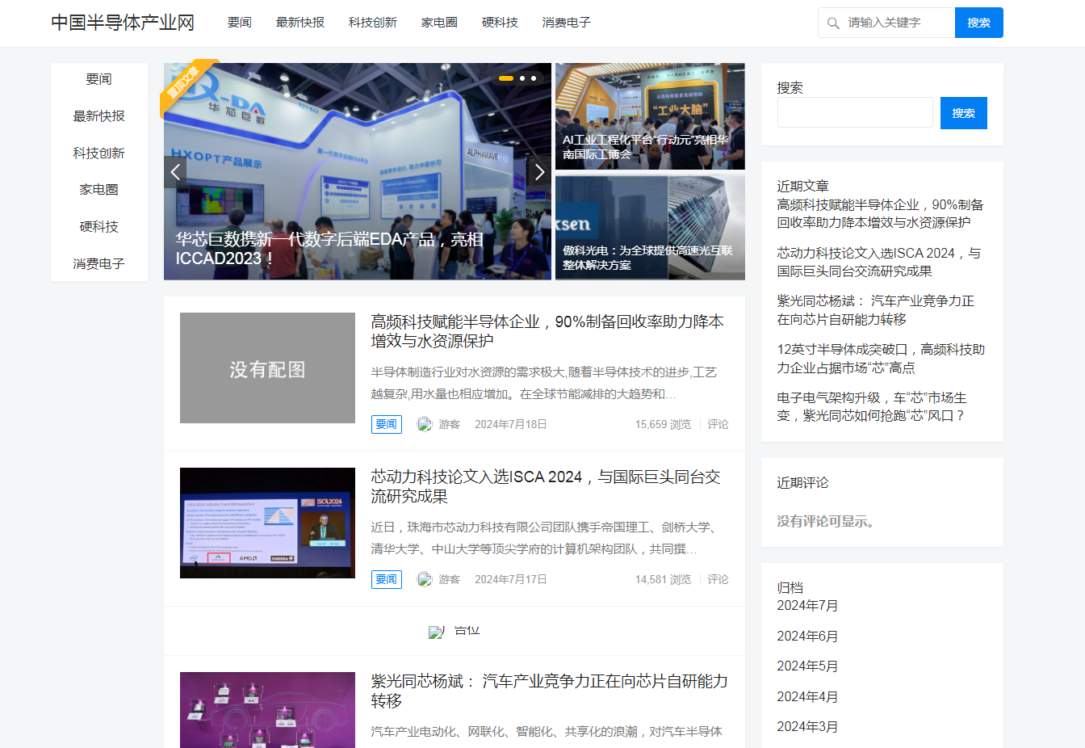
Task: Select 消费电子 in the left sidebar
Action: [99, 264]
